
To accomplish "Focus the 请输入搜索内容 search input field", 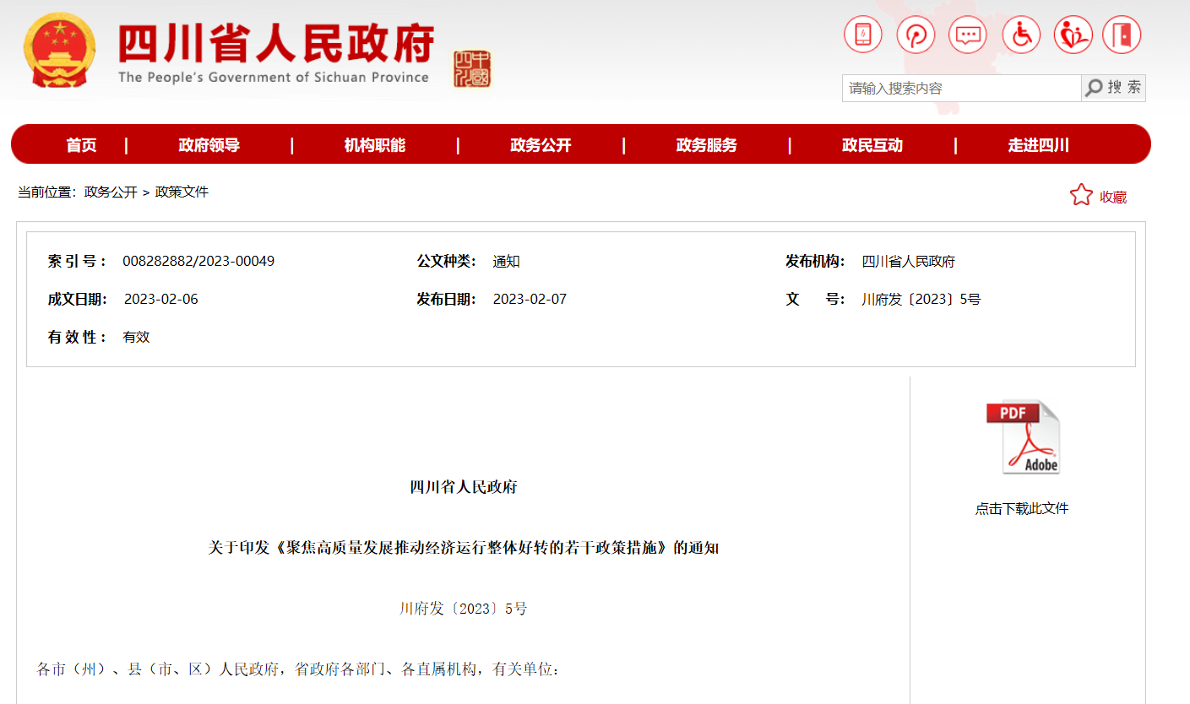I will [961, 88].
